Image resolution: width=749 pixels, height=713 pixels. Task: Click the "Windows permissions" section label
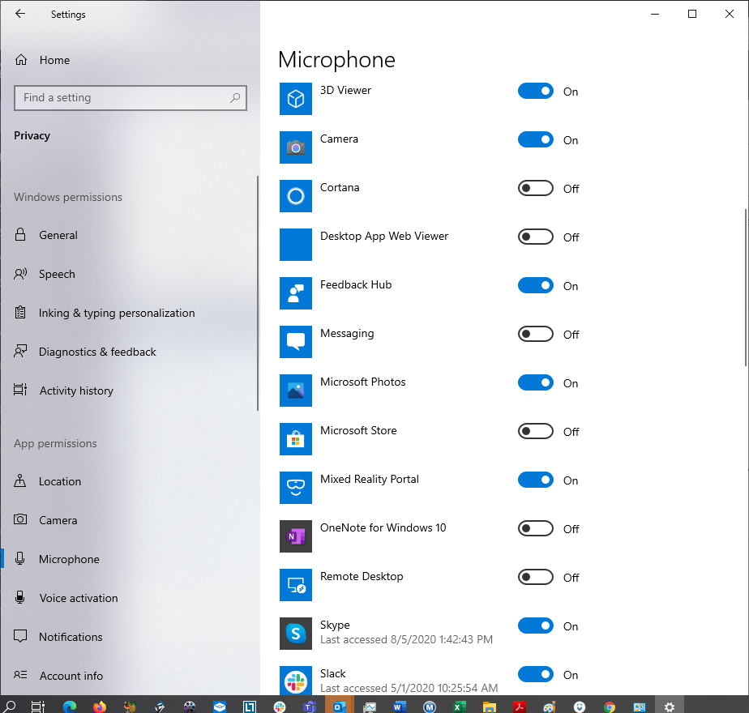pos(68,197)
